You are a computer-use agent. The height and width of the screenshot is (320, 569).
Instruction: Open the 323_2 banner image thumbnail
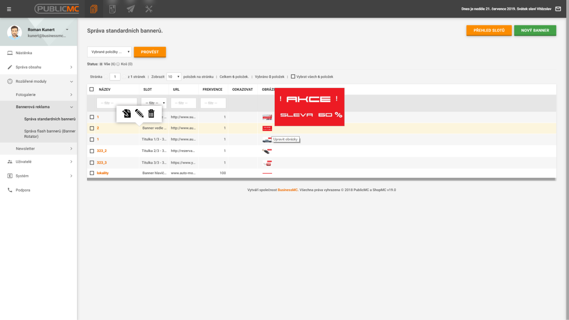(267, 151)
